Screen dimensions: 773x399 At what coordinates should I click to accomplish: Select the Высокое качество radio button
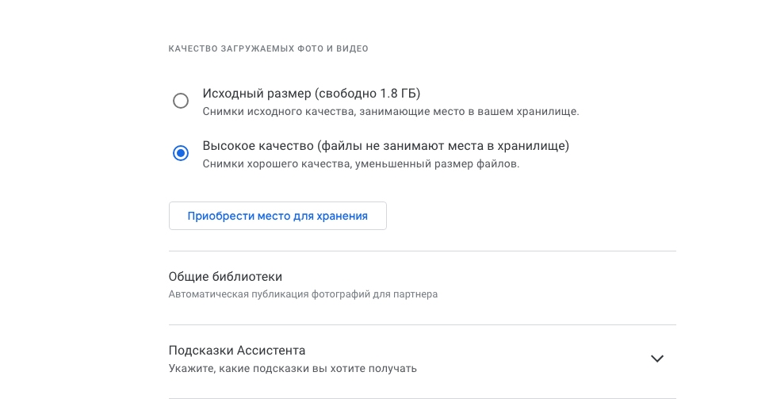pyautogui.click(x=181, y=153)
